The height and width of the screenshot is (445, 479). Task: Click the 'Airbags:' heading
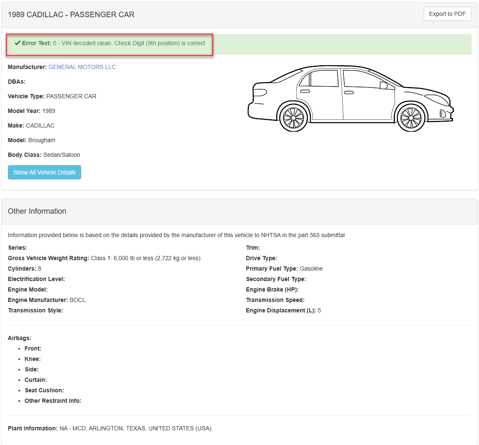click(20, 338)
